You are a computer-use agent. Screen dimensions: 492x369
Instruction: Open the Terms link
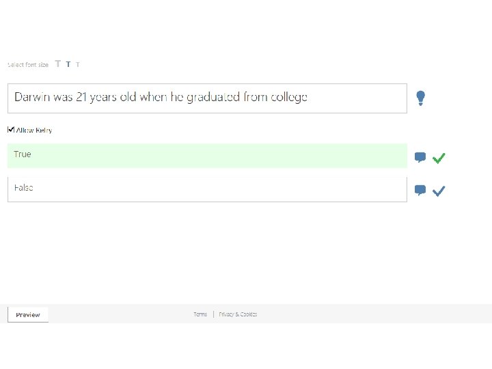(200, 314)
